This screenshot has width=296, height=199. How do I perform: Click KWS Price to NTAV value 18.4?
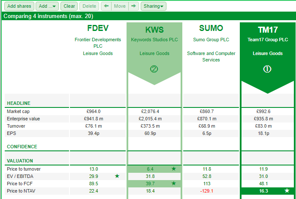(x=150, y=191)
